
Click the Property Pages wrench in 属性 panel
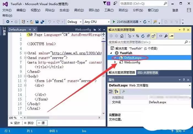[x=124, y=91]
